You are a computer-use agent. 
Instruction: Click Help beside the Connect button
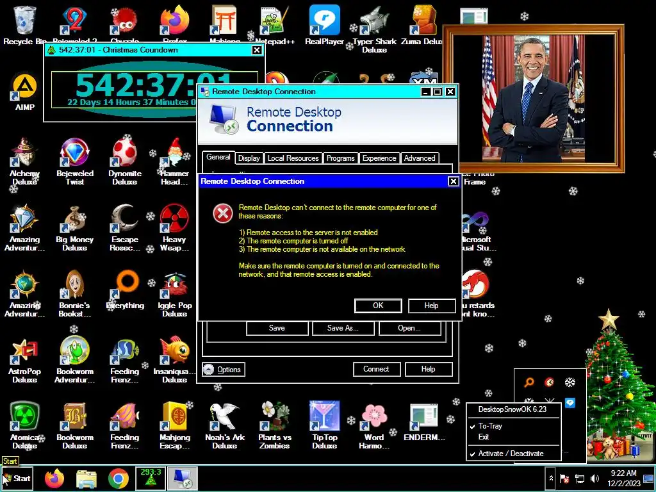(x=429, y=369)
